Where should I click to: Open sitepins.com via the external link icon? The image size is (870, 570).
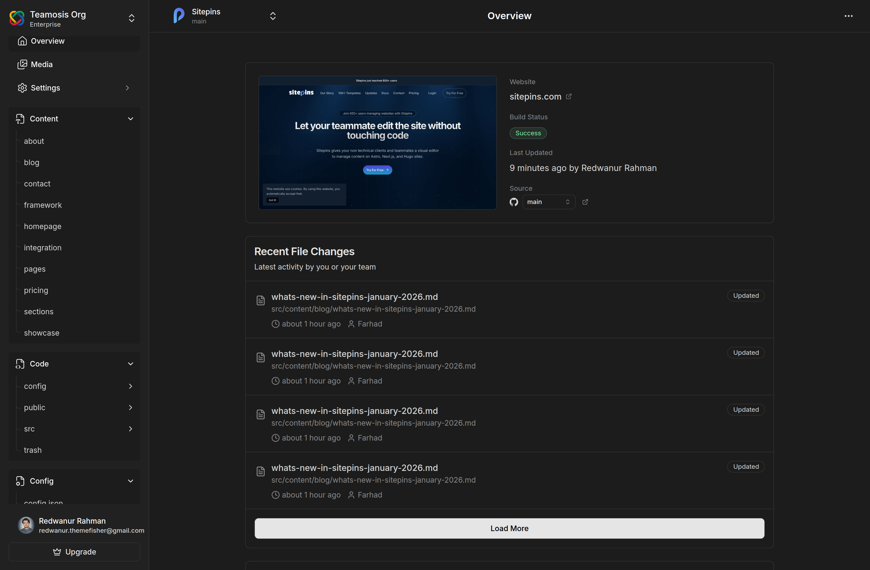569,96
